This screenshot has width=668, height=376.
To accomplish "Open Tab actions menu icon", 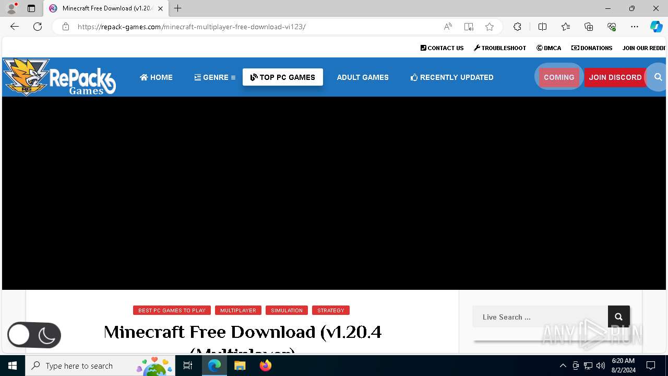I will [x=31, y=8].
